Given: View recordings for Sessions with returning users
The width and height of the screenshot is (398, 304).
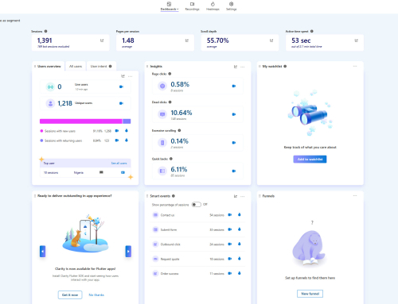Looking at the screenshot, I should click(117, 140).
